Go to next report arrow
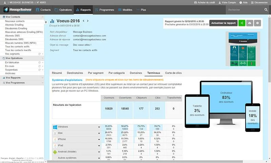 (88, 21)
